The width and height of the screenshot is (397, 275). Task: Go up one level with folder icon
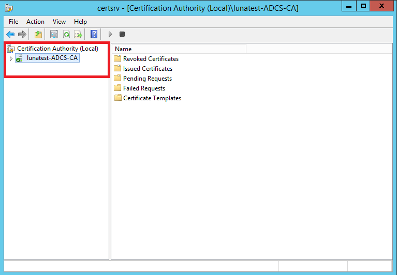(x=38, y=34)
